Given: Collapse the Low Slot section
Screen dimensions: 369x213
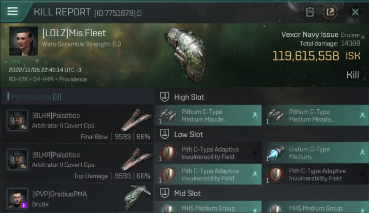Looking at the screenshot, I should point(165,134).
